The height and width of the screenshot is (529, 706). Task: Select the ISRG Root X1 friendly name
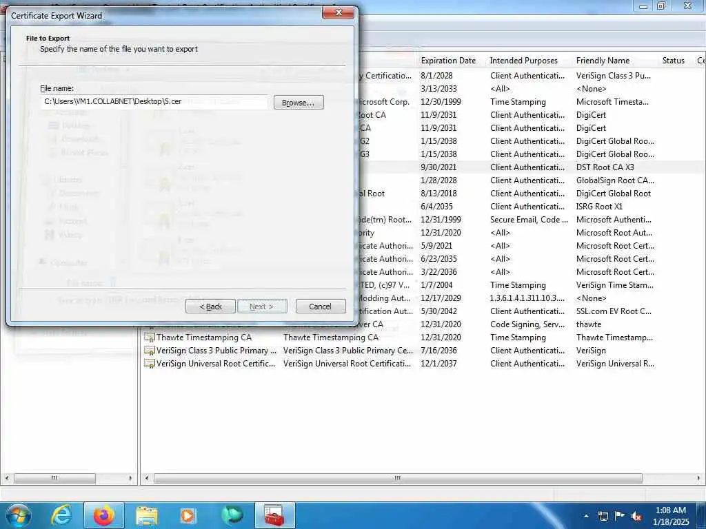599,207
